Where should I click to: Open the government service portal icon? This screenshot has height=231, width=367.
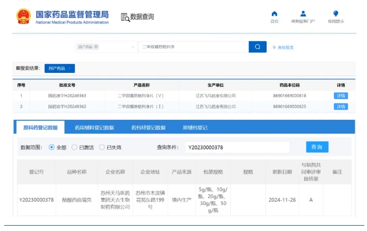point(303,14)
